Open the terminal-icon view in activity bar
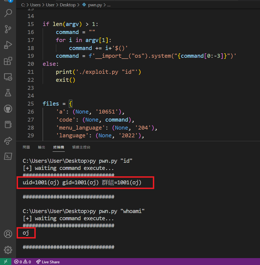The width and height of the screenshot is (260, 265). (8, 156)
